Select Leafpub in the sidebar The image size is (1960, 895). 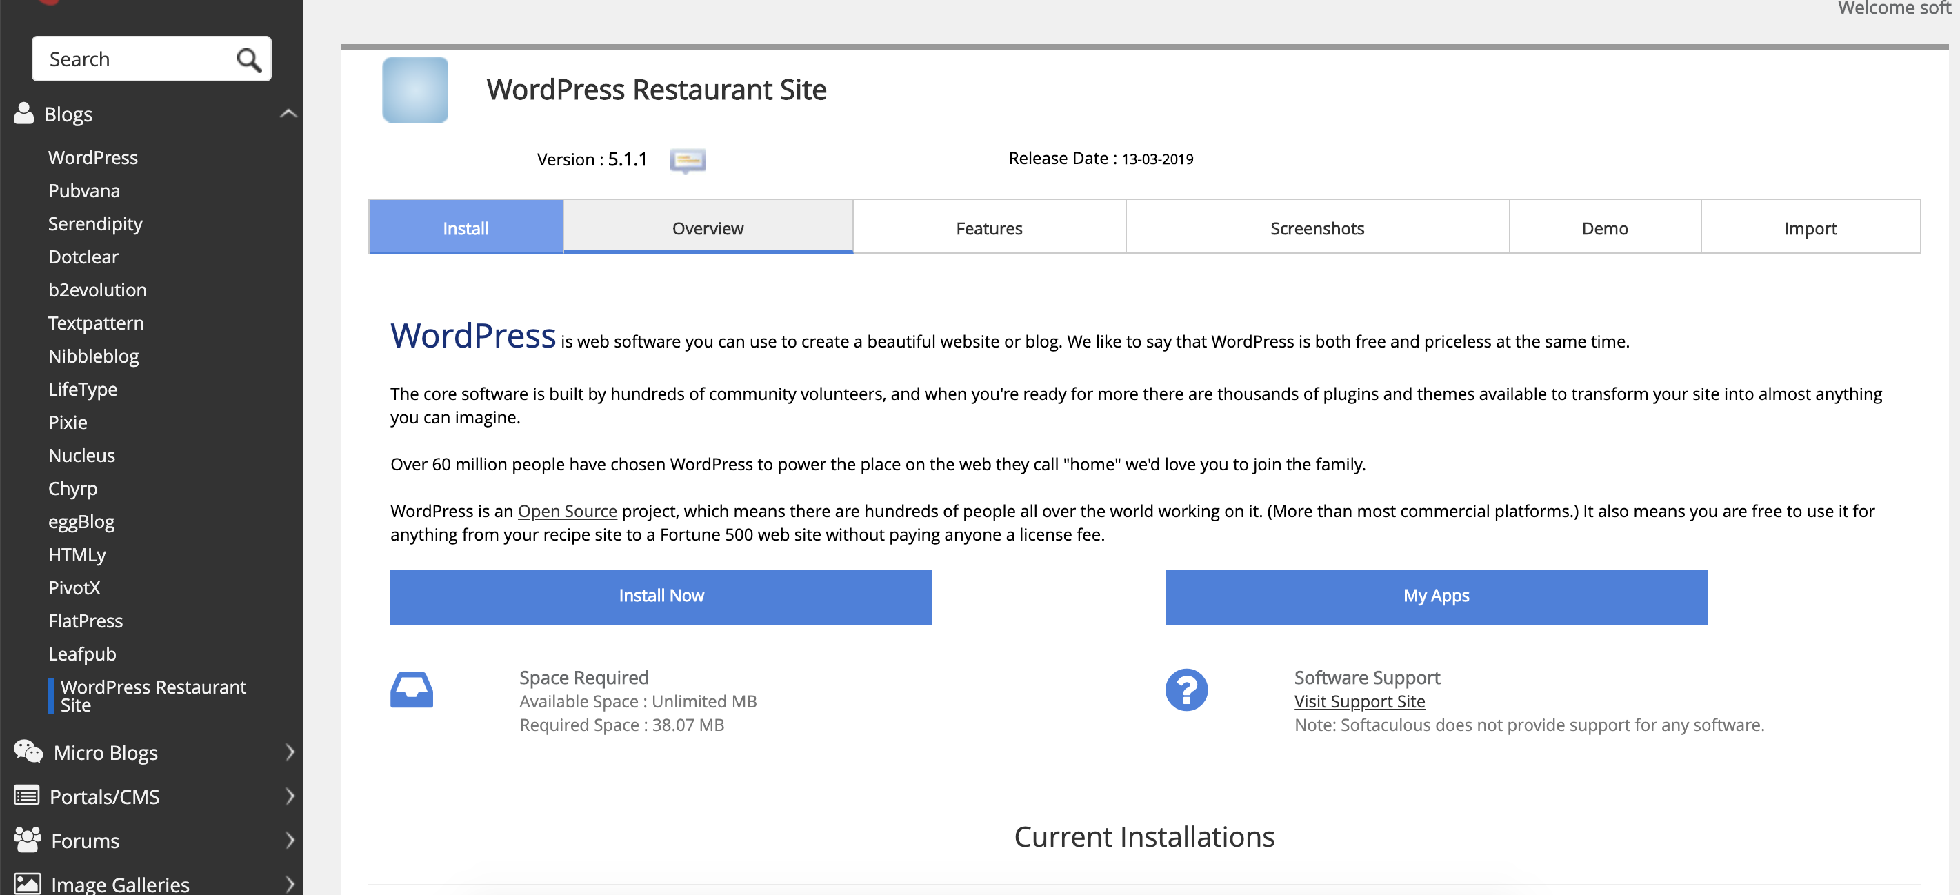point(82,654)
